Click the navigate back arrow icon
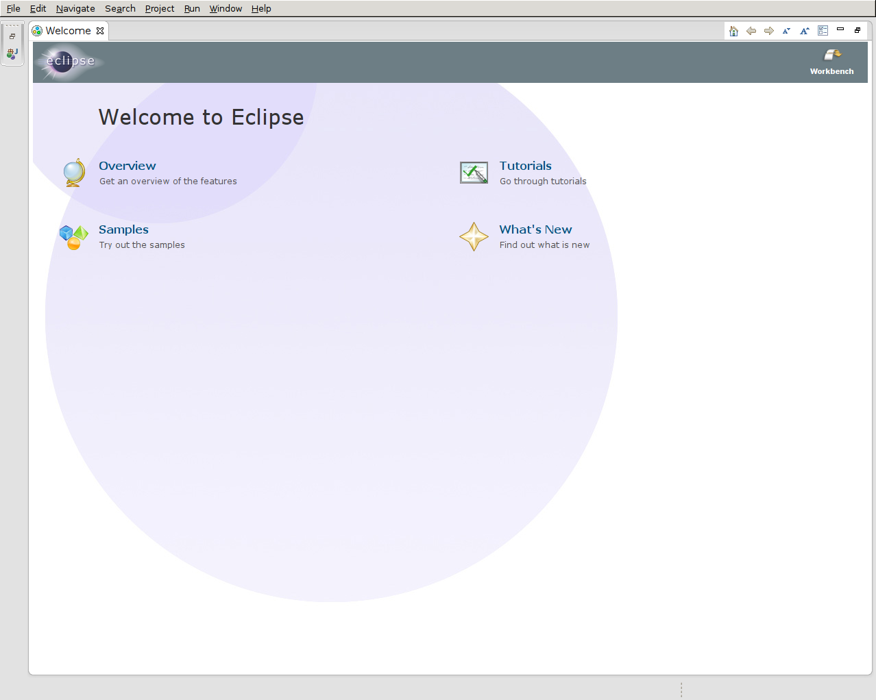Image resolution: width=876 pixels, height=700 pixels. (751, 31)
